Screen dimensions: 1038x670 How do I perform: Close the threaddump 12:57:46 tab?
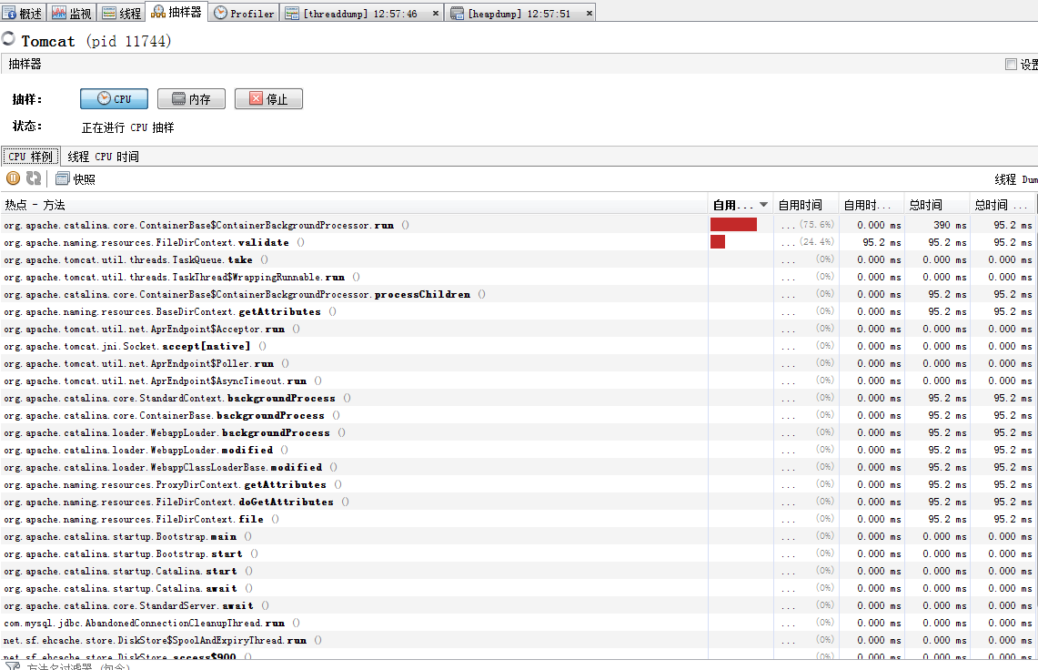coord(435,14)
